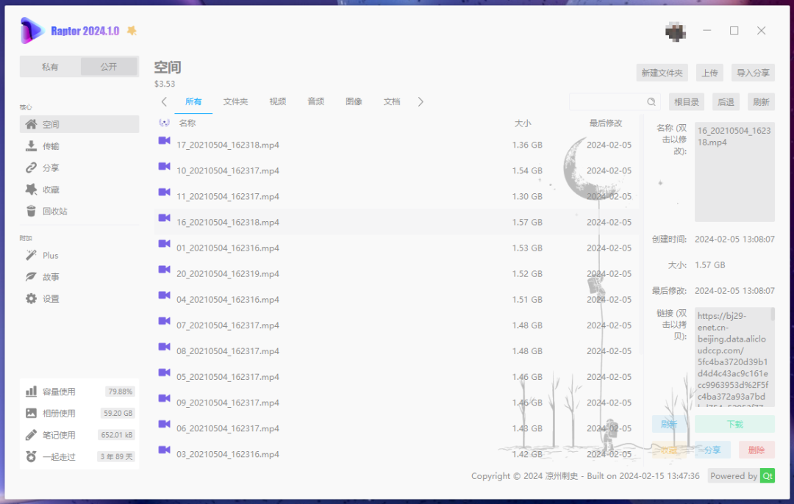The image size is (794, 504).
Task: Open the Plus magic wand item
Action: [31, 256]
